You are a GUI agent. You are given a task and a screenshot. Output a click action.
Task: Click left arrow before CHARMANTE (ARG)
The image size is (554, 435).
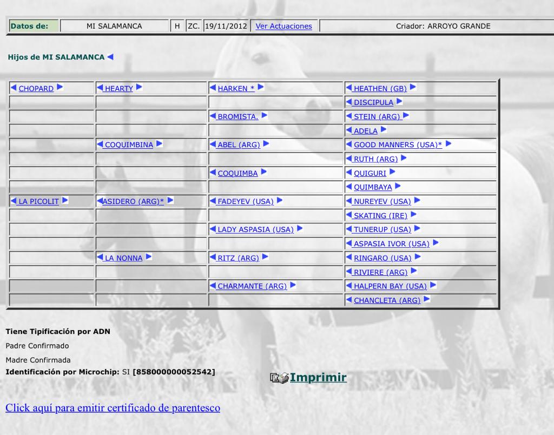(213, 286)
